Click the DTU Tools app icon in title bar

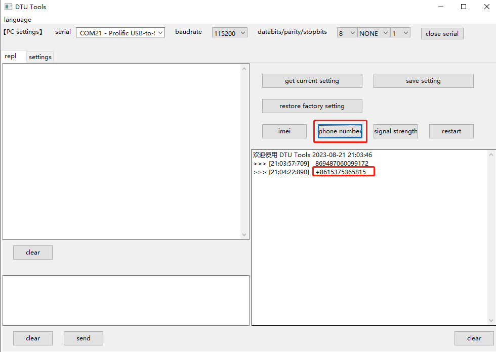tap(8, 7)
